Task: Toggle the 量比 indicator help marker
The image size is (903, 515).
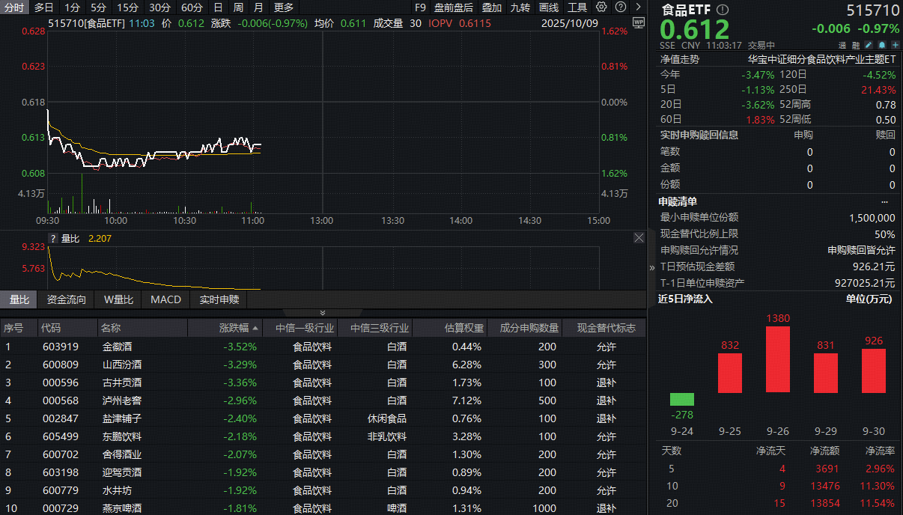Action: tap(52, 239)
